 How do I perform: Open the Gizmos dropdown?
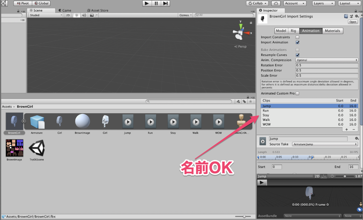pos(185,15)
